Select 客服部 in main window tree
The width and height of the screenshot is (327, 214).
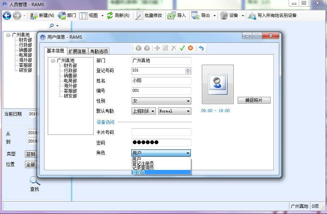[25, 65]
